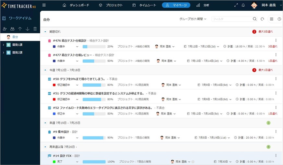
Task: Click the pink clipboard icon of #476
Action: [49, 41]
